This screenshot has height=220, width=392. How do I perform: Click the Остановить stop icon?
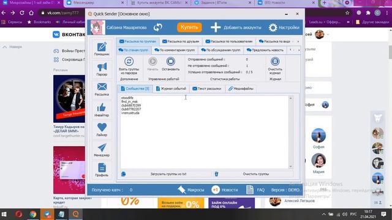pos(171,61)
